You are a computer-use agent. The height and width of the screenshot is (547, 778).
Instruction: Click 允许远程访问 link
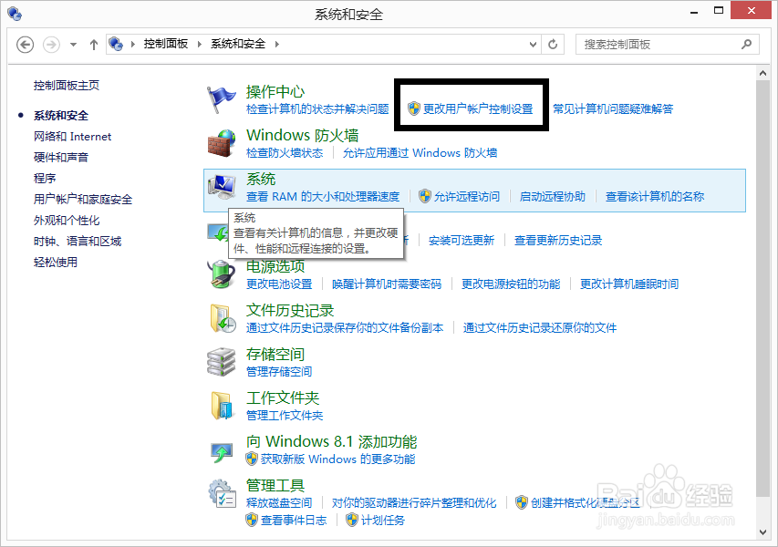coord(467,196)
